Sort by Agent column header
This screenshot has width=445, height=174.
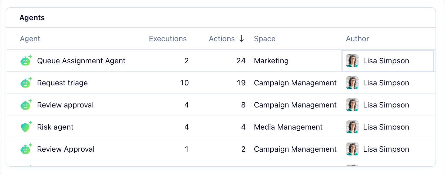point(30,39)
